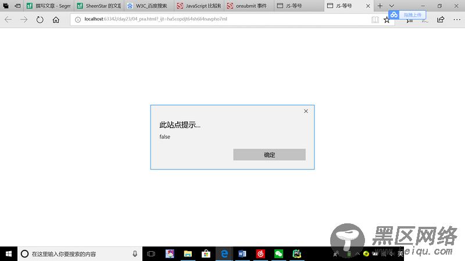Switch to the inactive JS-等号 tab
Screen dimensions: 465x261
tap(299, 6)
